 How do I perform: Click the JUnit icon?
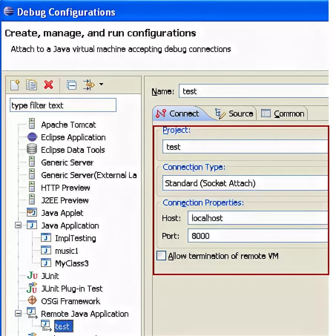point(32,275)
